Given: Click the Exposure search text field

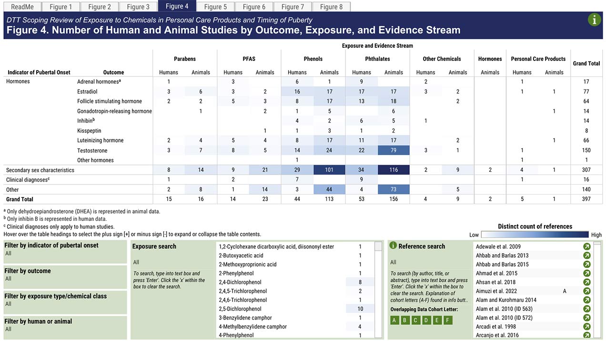Looking at the screenshot, I should point(172,262).
